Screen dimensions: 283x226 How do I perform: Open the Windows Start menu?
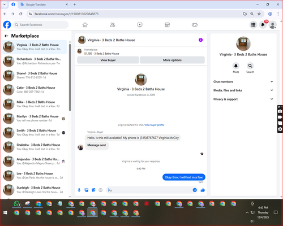(6, 212)
